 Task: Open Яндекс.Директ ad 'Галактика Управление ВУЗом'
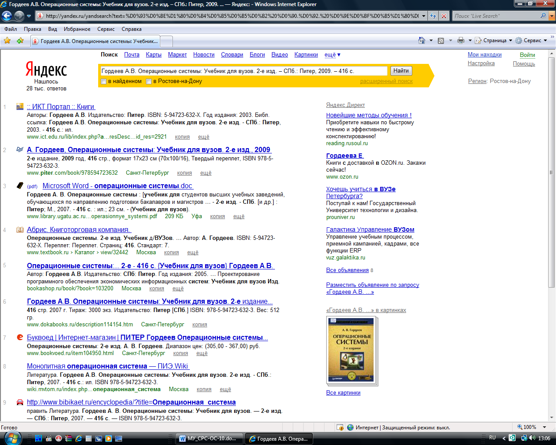[x=370, y=229]
